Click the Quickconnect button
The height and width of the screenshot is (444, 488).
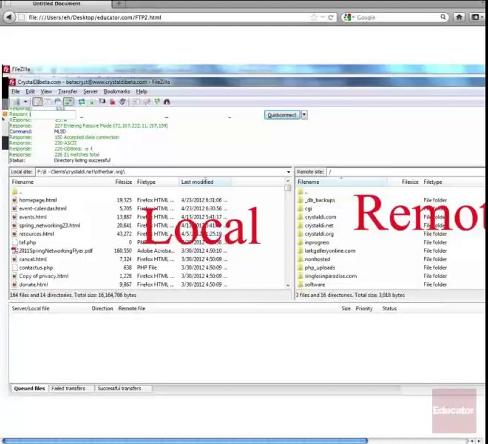pyautogui.click(x=282, y=115)
